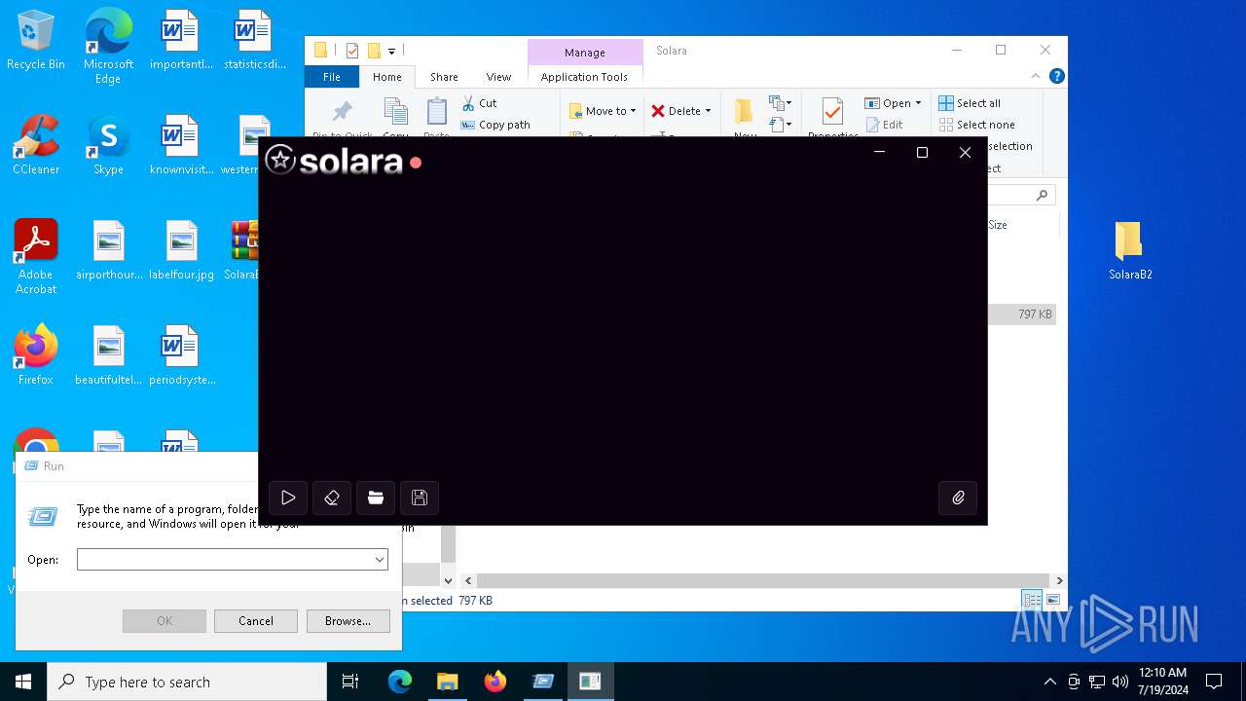Collapse the Explorer ribbon with the chevron

click(x=1036, y=76)
